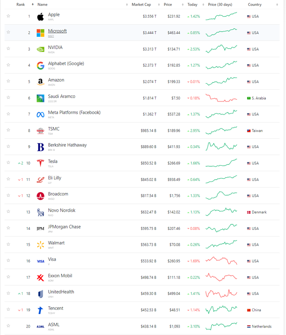Click the Alphabet Google G logo
286x335 pixels.
click(x=40, y=66)
